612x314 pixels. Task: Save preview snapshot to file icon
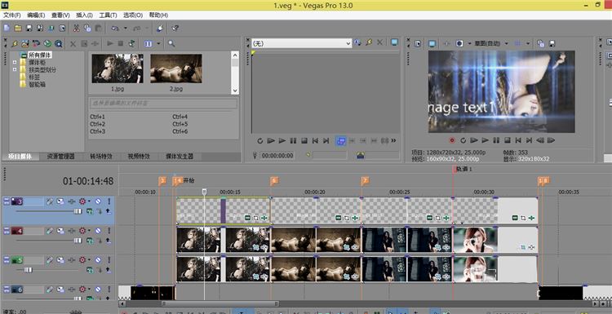[552, 44]
